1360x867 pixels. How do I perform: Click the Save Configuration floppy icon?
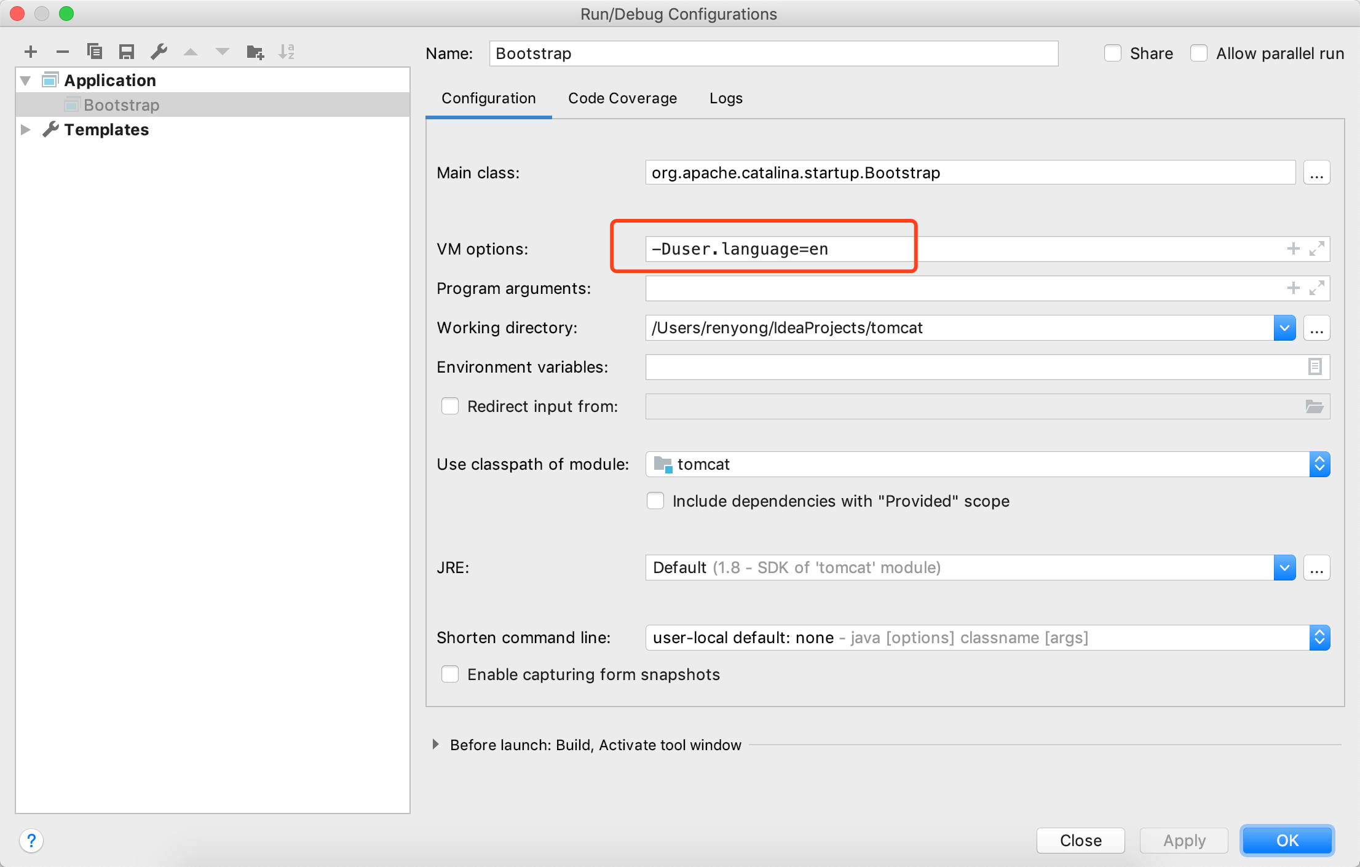point(127,52)
